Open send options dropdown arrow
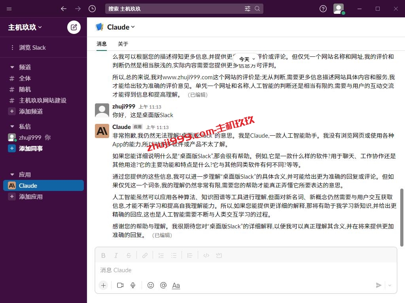Screen dimensions: 405x303 pyautogui.click(x=390, y=285)
